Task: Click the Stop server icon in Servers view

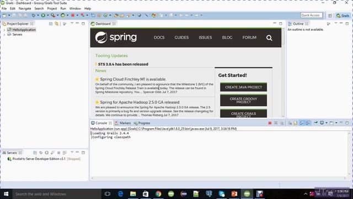Action: [58, 153]
